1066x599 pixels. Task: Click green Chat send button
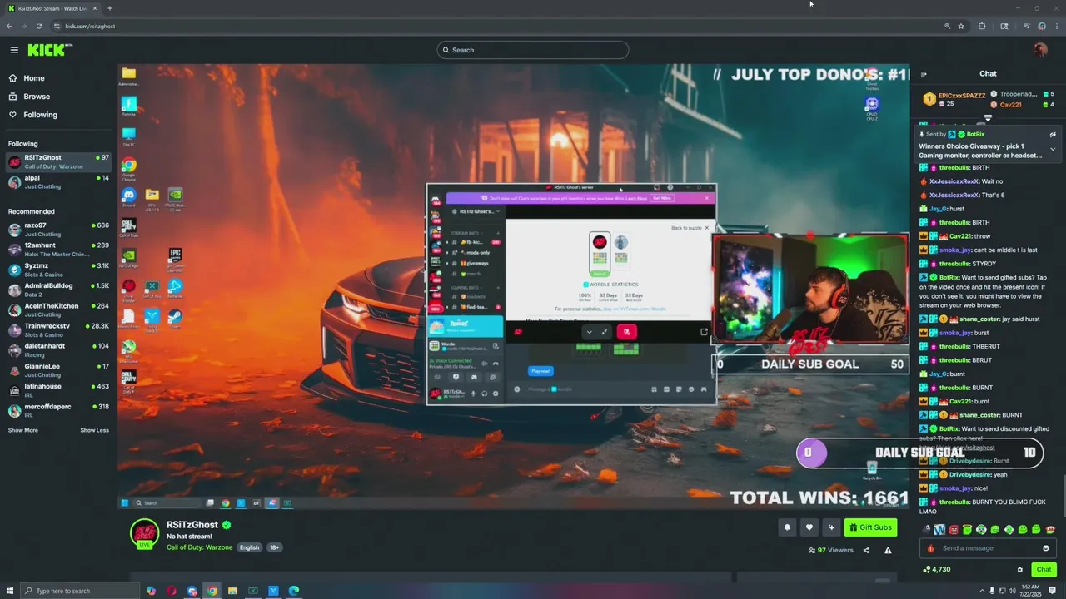[1044, 570]
